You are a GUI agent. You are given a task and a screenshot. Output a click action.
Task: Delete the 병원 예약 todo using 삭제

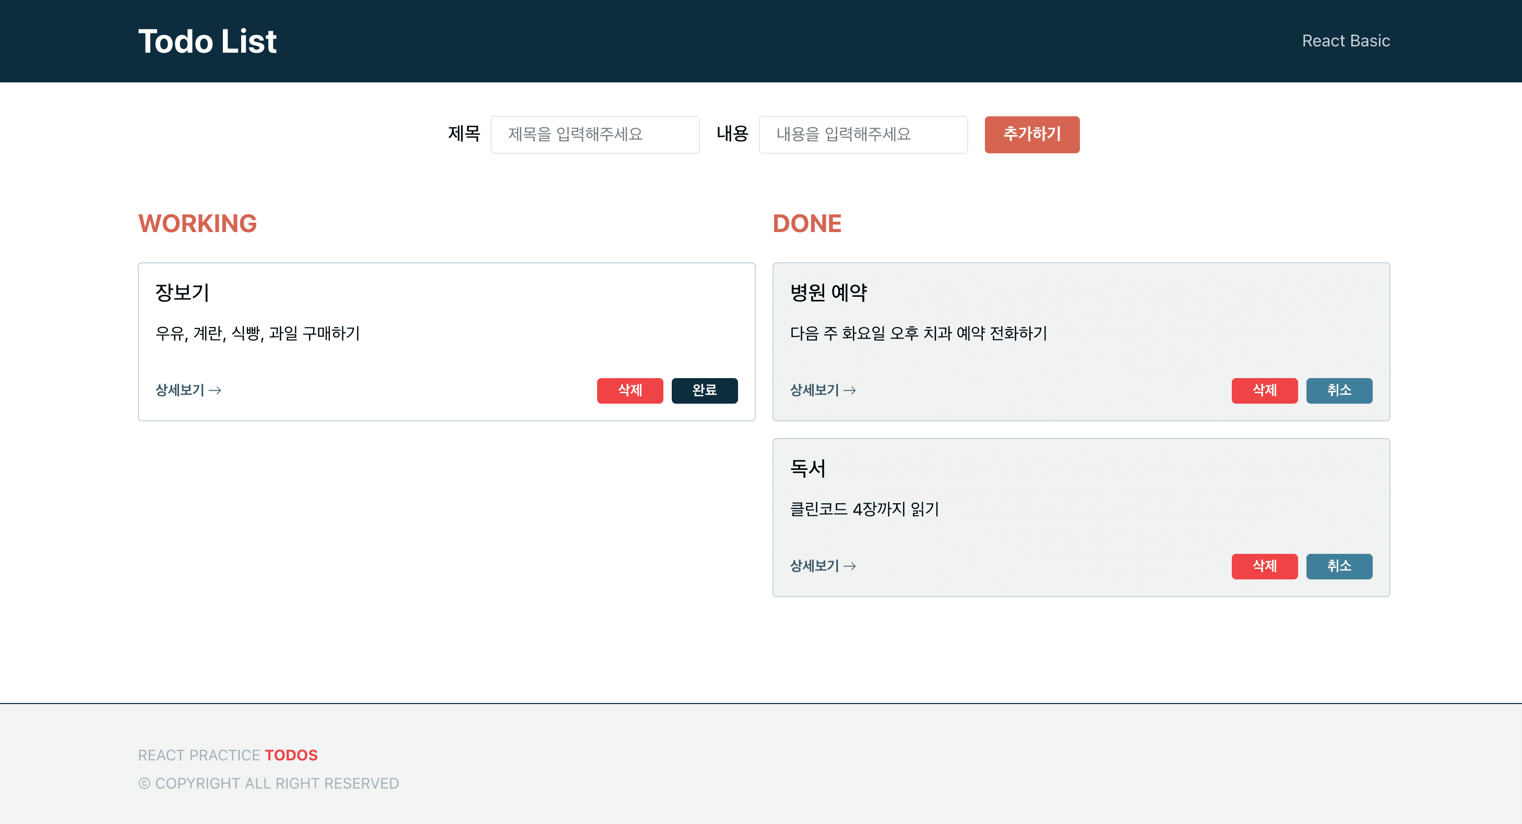[1264, 390]
